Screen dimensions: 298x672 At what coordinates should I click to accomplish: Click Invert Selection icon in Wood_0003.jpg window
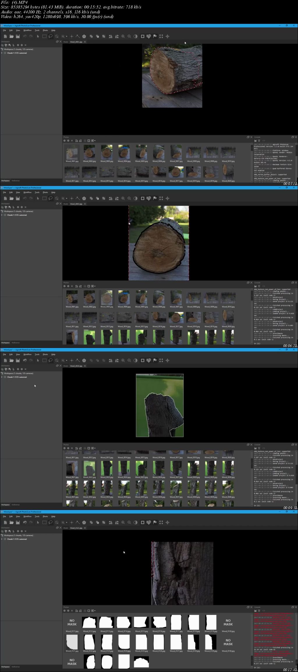click(104, 198)
